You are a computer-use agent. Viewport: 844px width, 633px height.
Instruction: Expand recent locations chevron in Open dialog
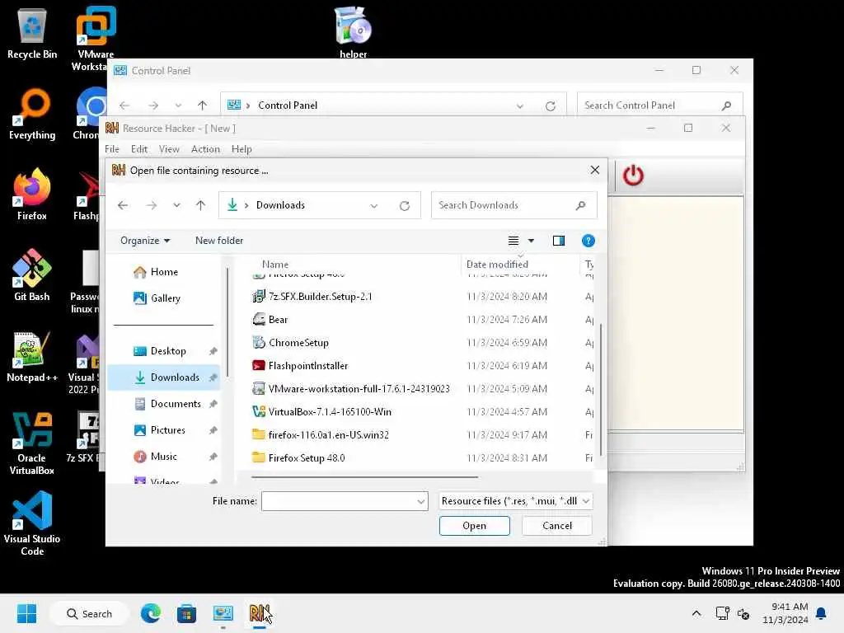[x=176, y=205]
